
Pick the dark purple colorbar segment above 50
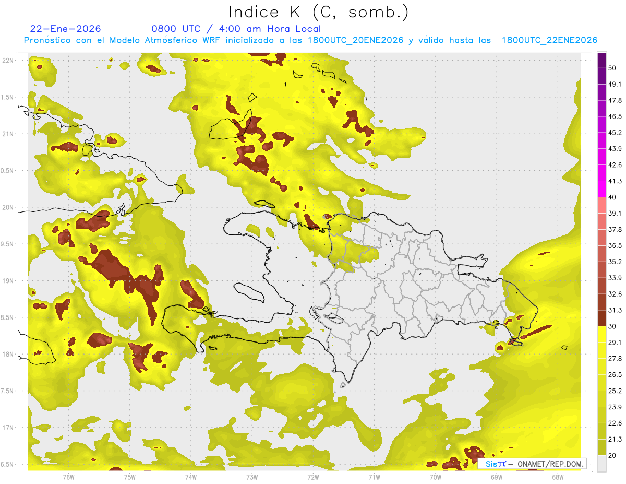point(601,60)
